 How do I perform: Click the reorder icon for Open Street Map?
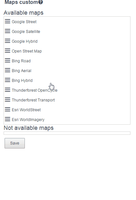tap(8, 51)
